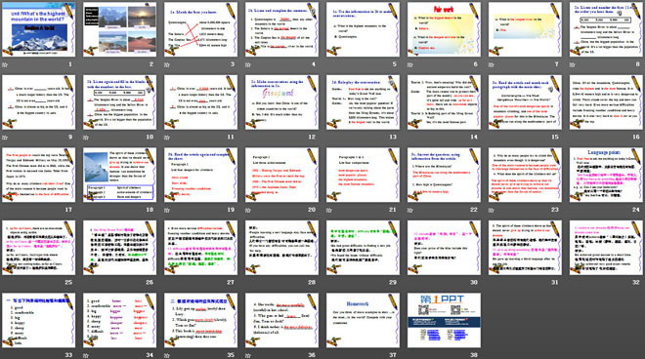Open slide 4 thumbnail

click(x=281, y=29)
